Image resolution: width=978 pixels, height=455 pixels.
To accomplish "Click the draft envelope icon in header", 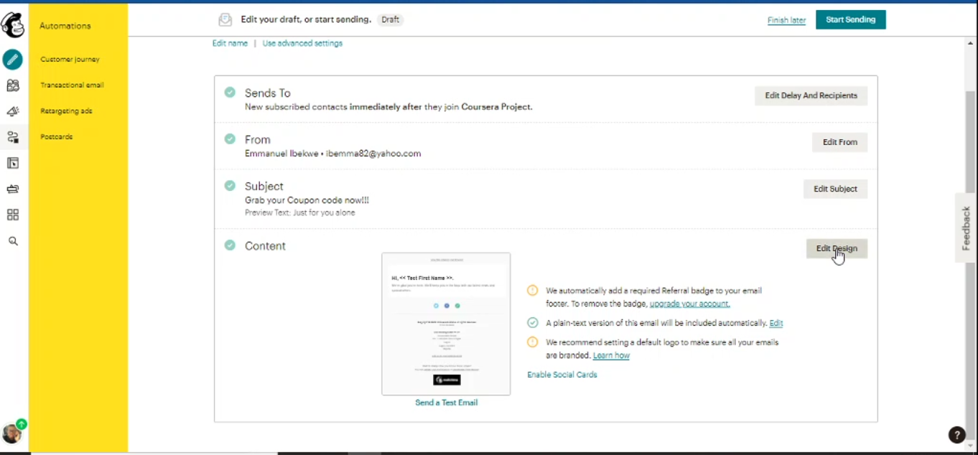I will 225,20.
